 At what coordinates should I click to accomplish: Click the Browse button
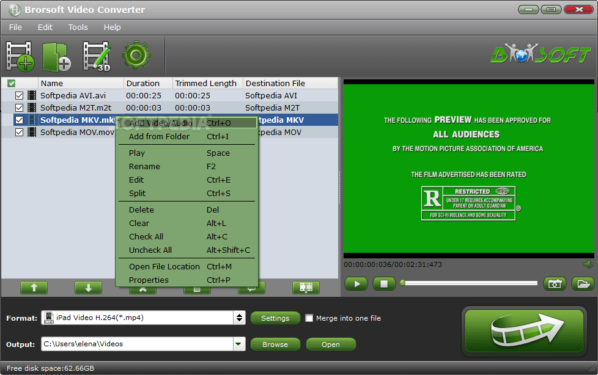click(x=275, y=344)
